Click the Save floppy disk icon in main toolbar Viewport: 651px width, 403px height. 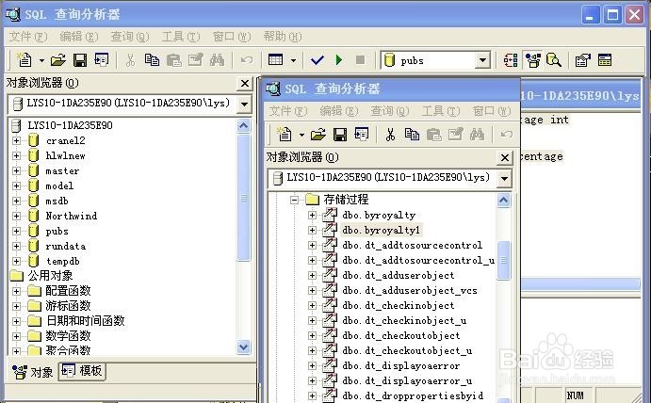(x=80, y=60)
